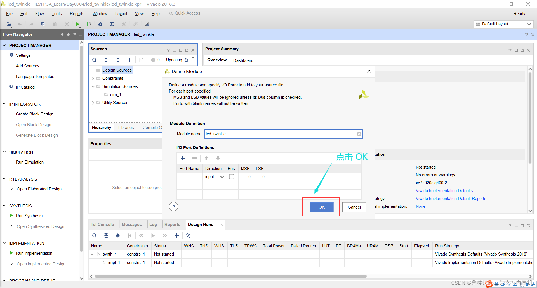Close the Design Runs tab
The image size is (537, 288).
pyautogui.click(x=222, y=225)
